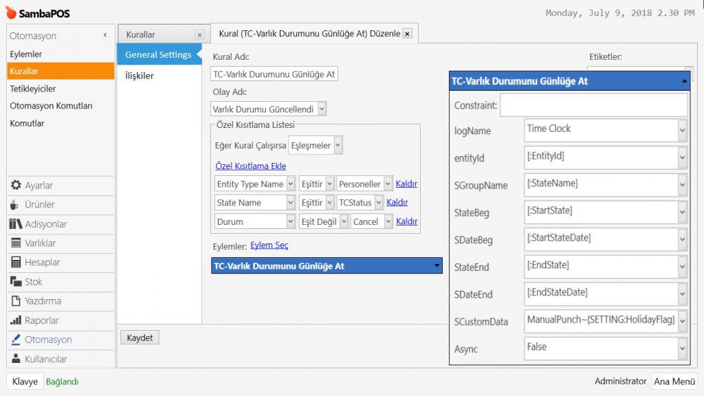Image resolution: width=704 pixels, height=396 pixels.
Task: Switch to the İlişkiler tab
Action: point(140,76)
